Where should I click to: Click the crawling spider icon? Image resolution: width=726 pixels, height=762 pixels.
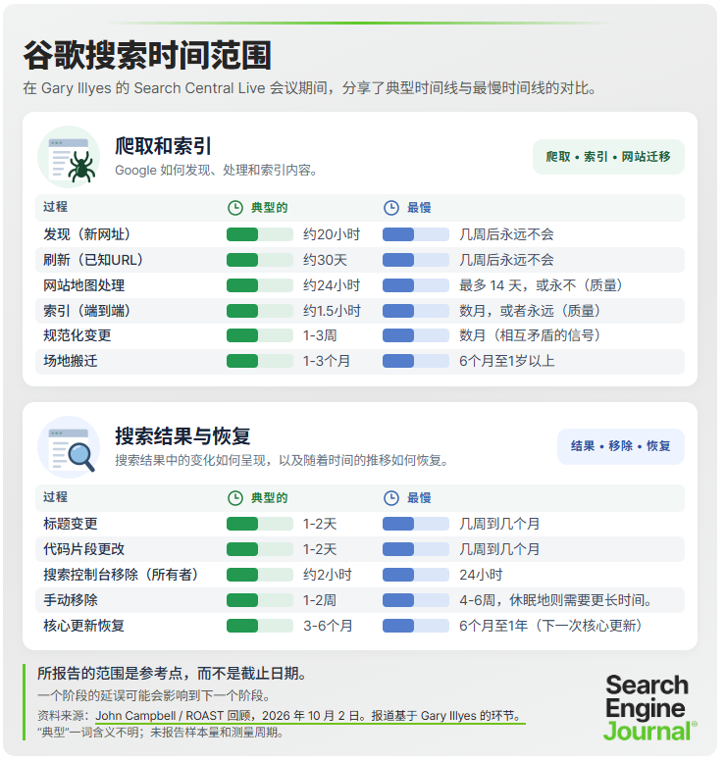pyautogui.click(x=69, y=157)
